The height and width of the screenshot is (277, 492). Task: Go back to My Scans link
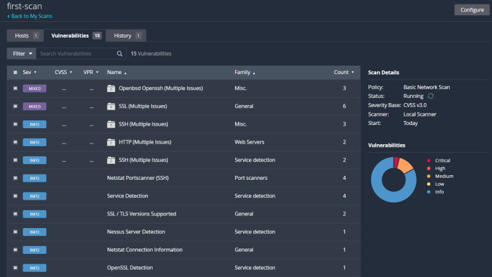(30, 16)
